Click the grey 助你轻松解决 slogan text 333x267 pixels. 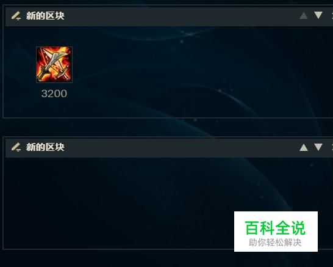pyautogui.click(x=275, y=243)
